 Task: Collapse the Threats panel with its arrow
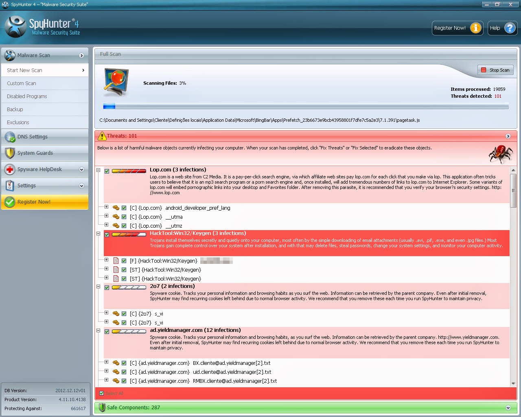pos(508,136)
